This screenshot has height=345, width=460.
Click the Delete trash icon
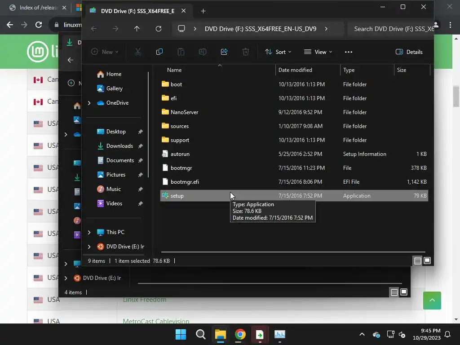[x=246, y=52]
